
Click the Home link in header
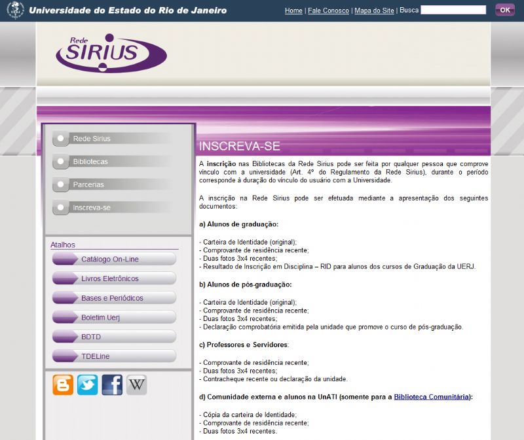[x=293, y=10]
